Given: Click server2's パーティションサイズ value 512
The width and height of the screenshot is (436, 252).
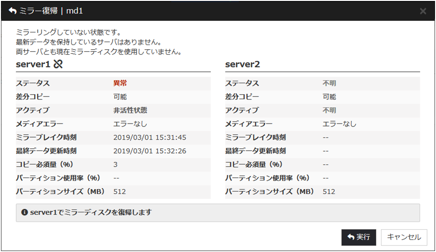Looking at the screenshot, I should tap(329, 192).
